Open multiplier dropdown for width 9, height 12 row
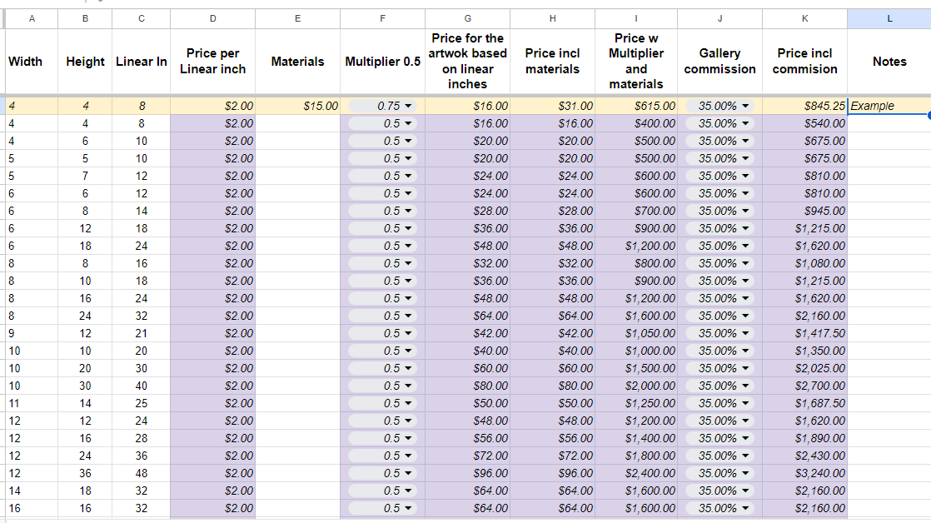The image size is (931, 523). point(382,333)
